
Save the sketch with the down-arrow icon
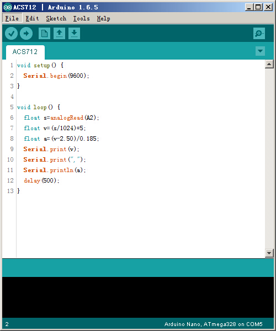(x=74, y=33)
